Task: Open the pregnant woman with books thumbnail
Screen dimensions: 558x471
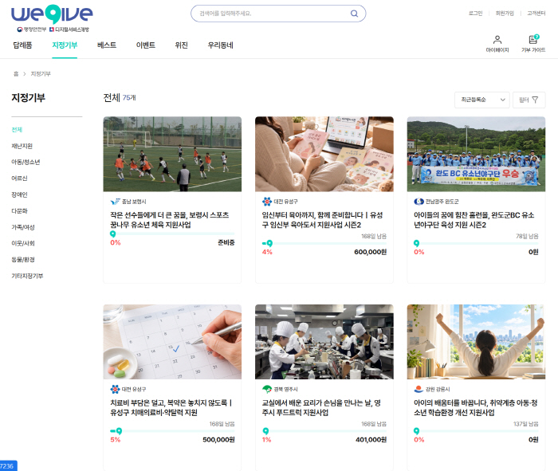Action: pos(324,154)
